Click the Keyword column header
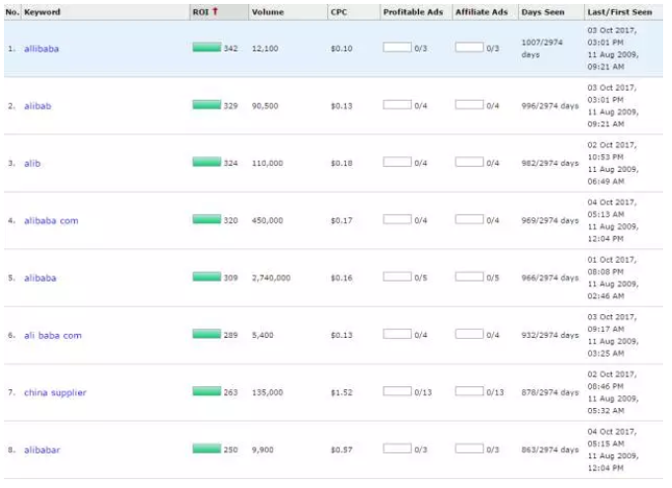This screenshot has height=488, width=672. pyautogui.click(x=42, y=12)
